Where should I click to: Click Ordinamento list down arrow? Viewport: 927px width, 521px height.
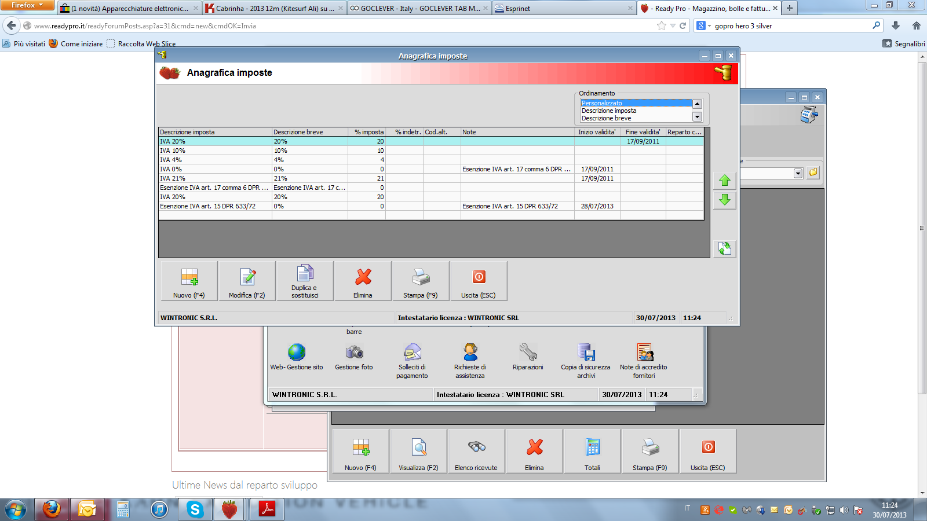pos(697,117)
